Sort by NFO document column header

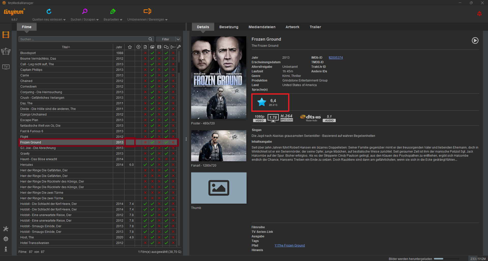(145, 47)
